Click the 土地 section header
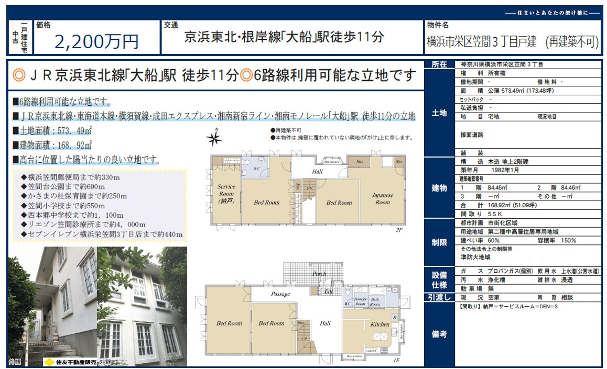 tap(439, 113)
